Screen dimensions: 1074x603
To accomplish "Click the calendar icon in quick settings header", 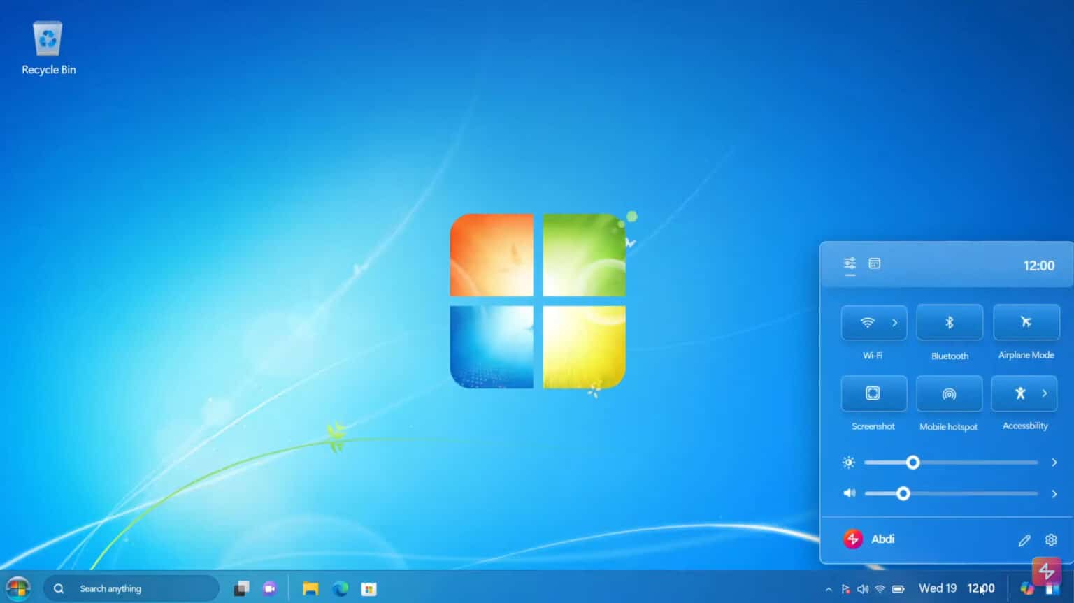I will click(875, 264).
